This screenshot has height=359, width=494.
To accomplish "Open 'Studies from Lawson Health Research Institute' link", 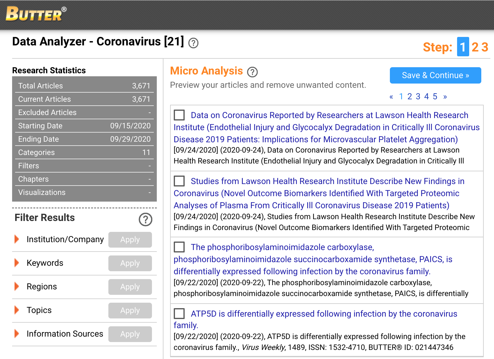I will coord(319,193).
